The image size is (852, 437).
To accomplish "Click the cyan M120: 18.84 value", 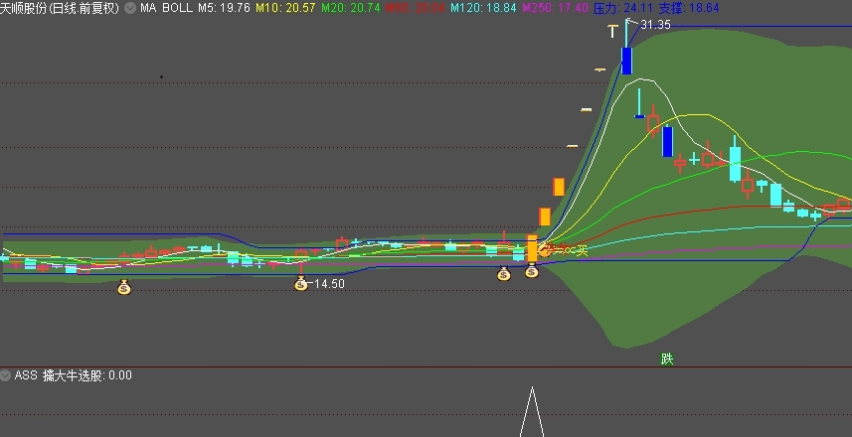I will [483, 8].
